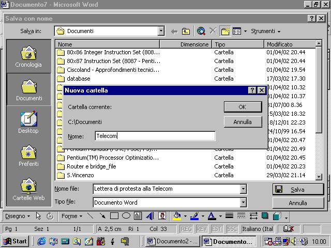The height and width of the screenshot is (248, 331).
Task: Sort file list by Nome column
Action: coord(108,44)
